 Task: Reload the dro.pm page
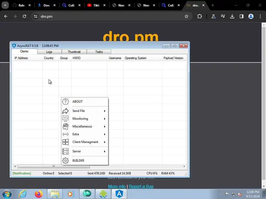24,16
